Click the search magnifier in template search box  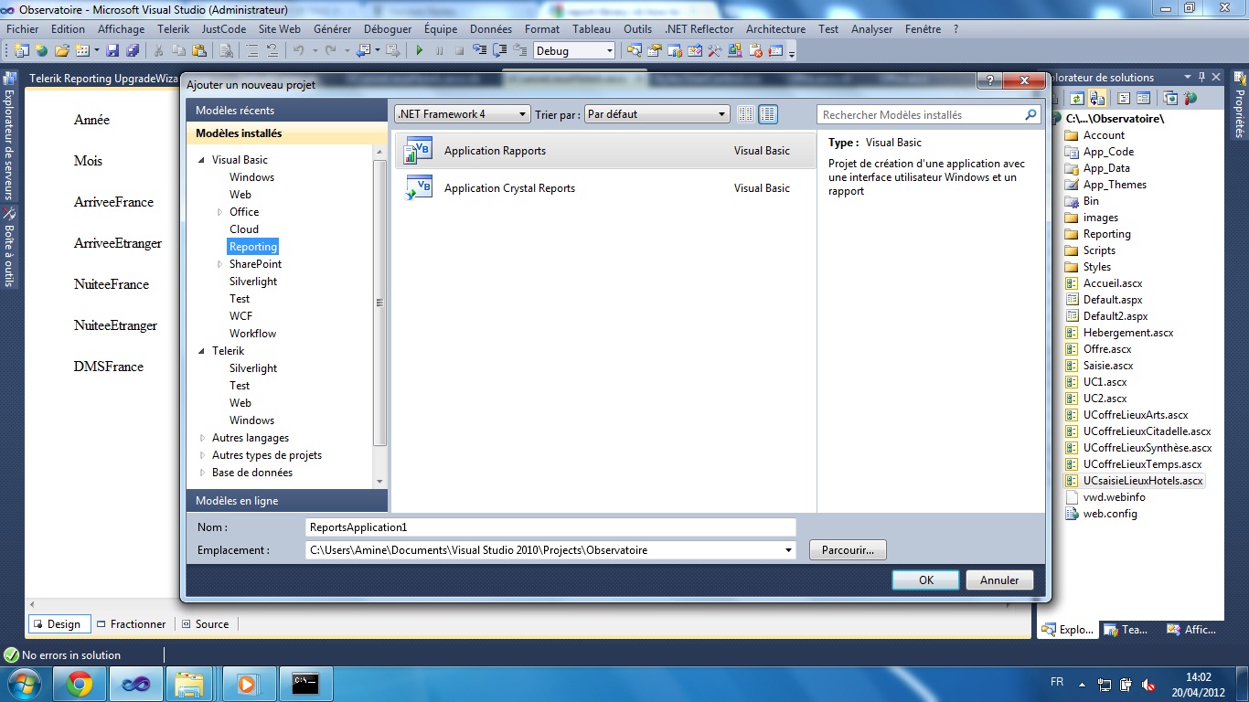click(1031, 115)
